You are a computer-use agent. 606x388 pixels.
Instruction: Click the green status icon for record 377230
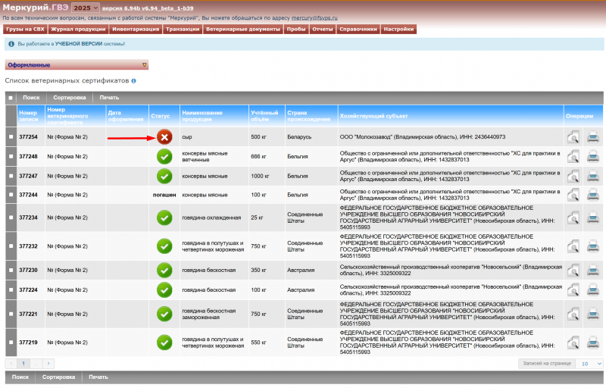coord(164,271)
